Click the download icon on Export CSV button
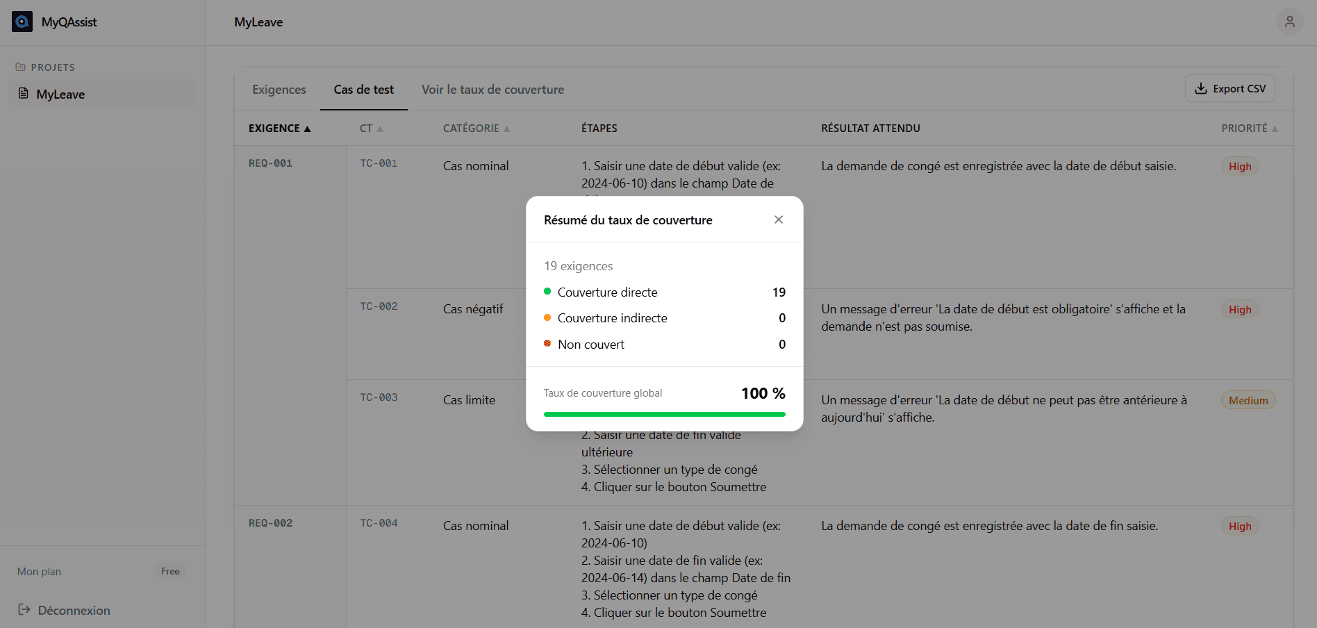1317x628 pixels. click(x=1200, y=88)
